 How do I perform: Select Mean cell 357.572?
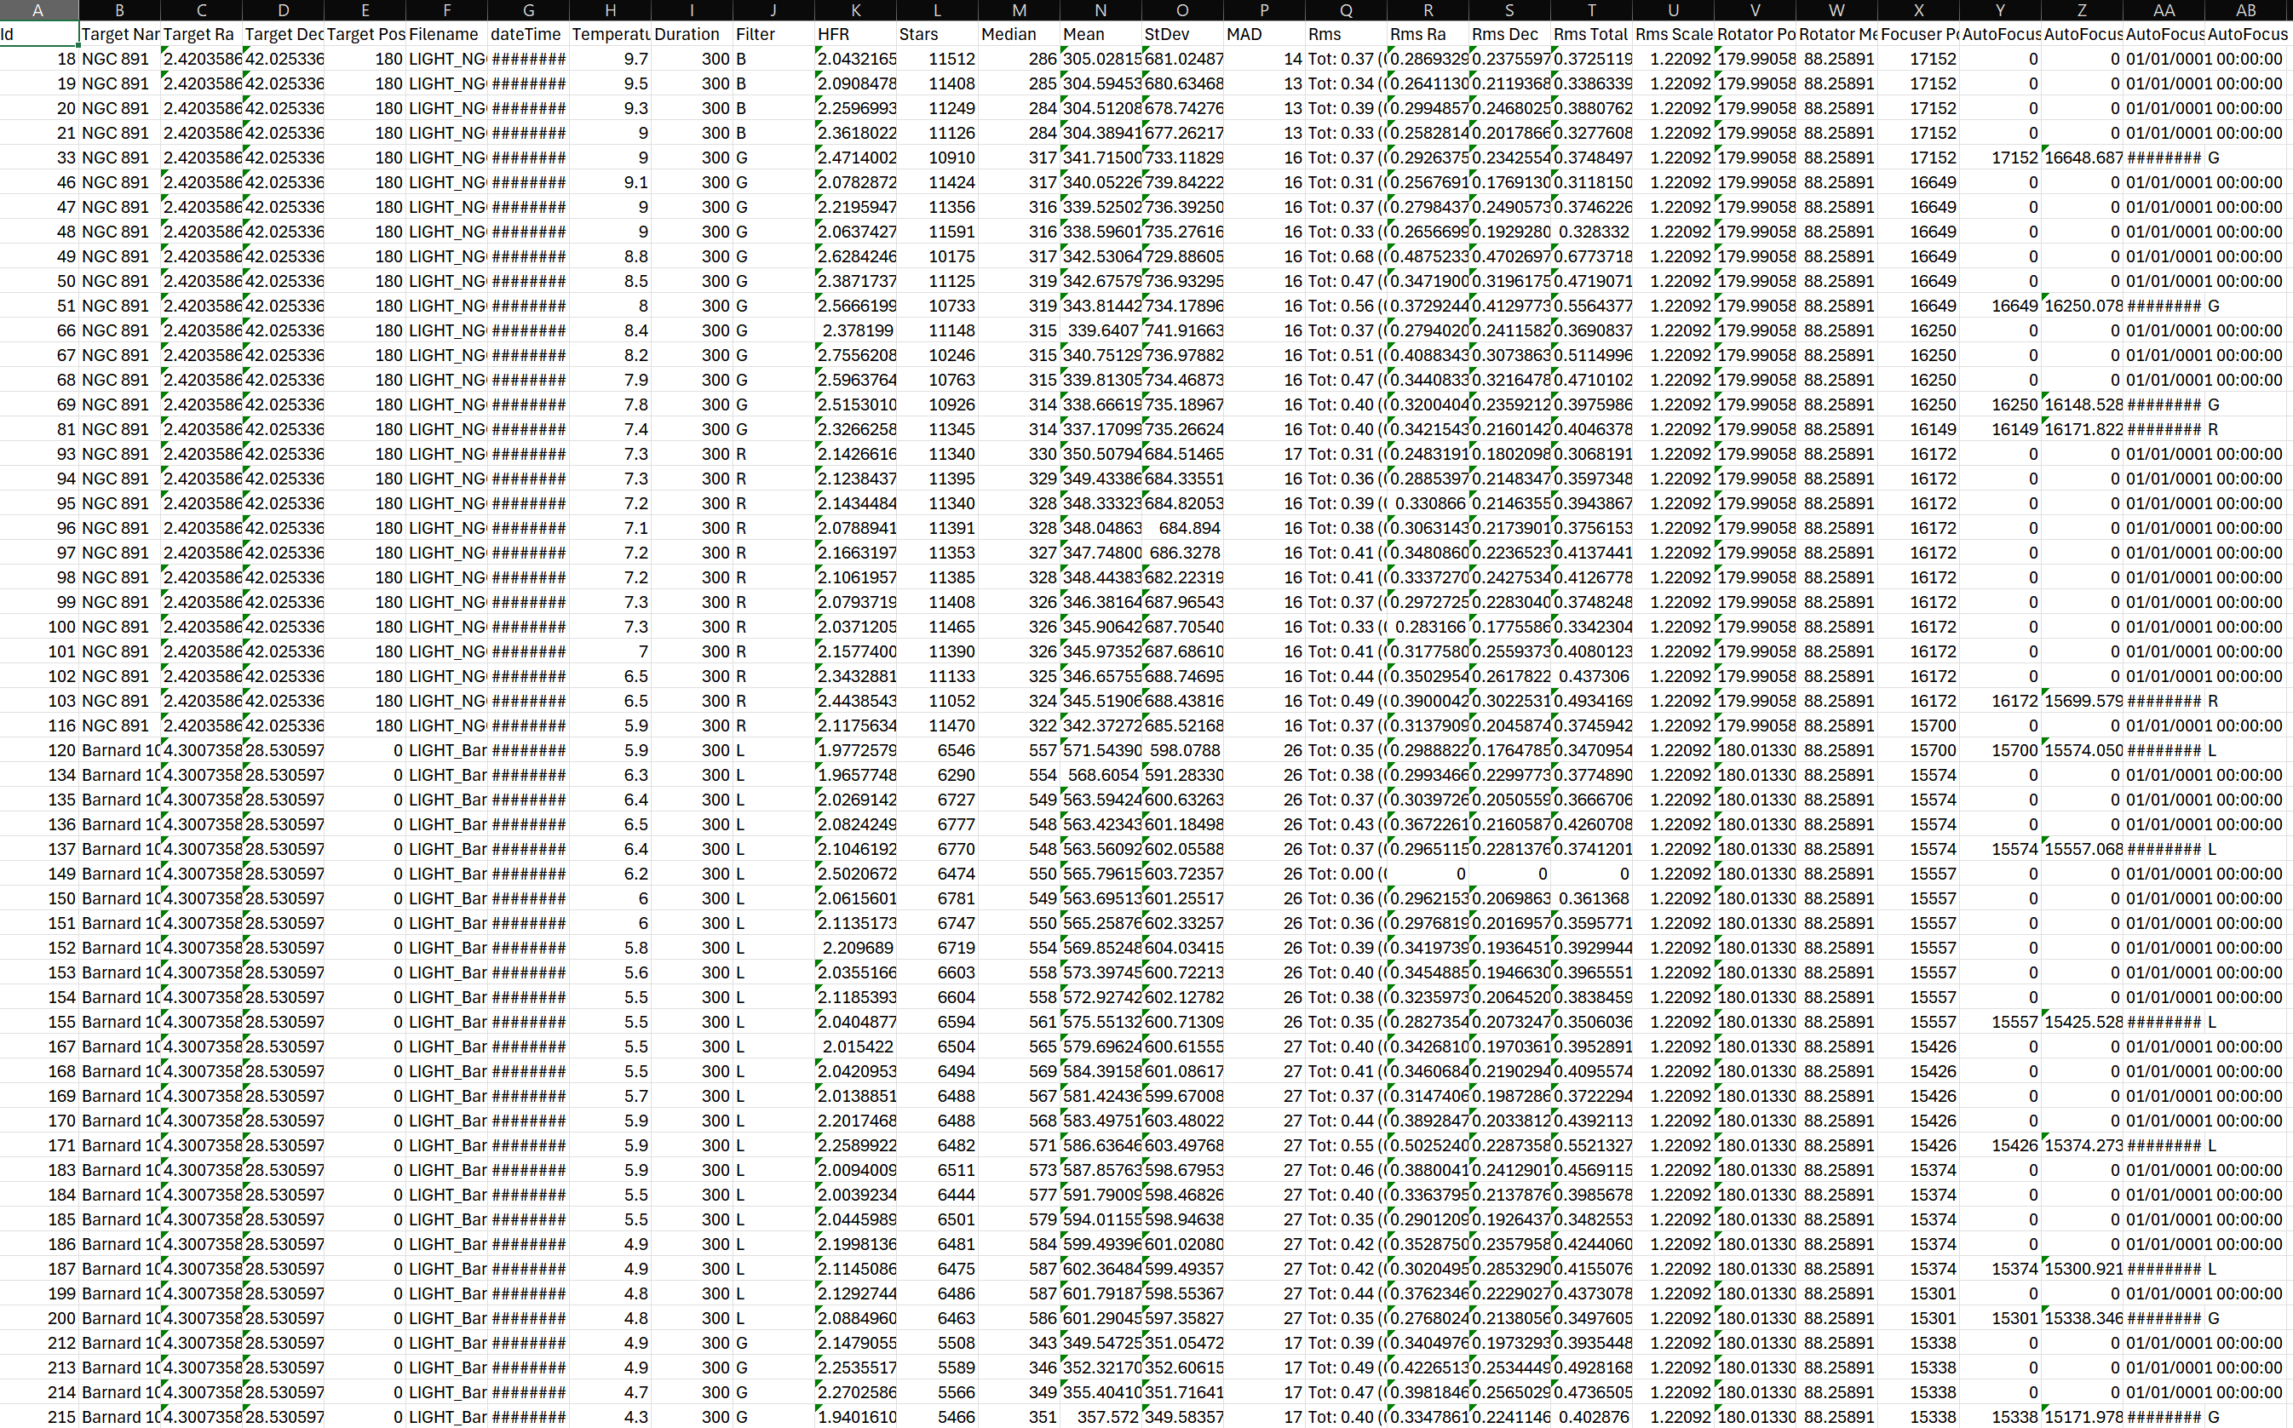point(1101,1417)
